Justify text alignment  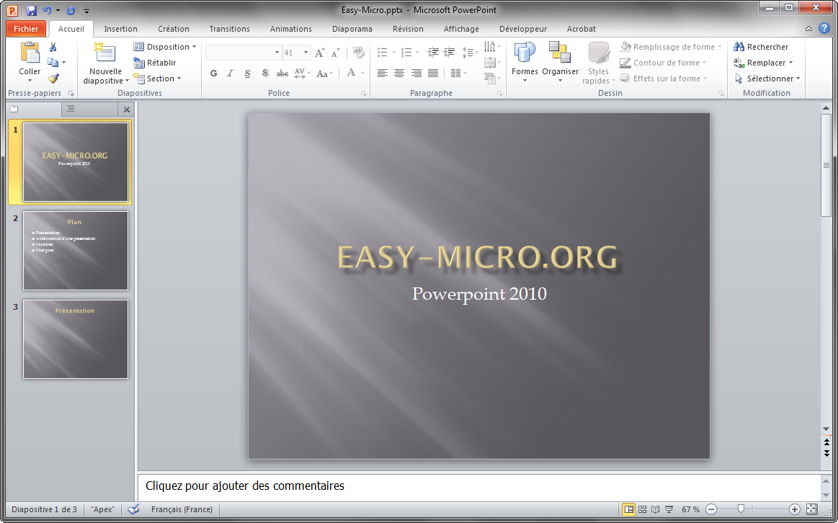[x=434, y=73]
